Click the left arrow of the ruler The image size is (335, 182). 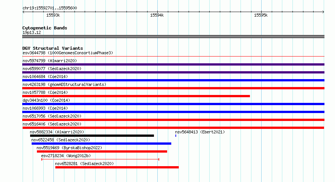[23, 12]
